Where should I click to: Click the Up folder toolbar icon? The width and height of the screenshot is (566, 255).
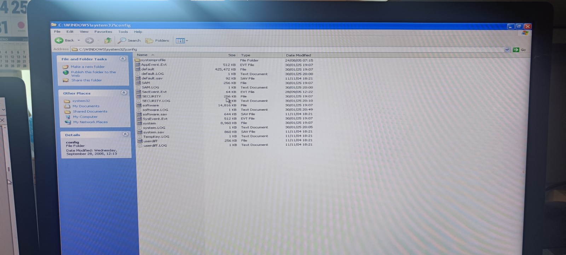coord(108,41)
